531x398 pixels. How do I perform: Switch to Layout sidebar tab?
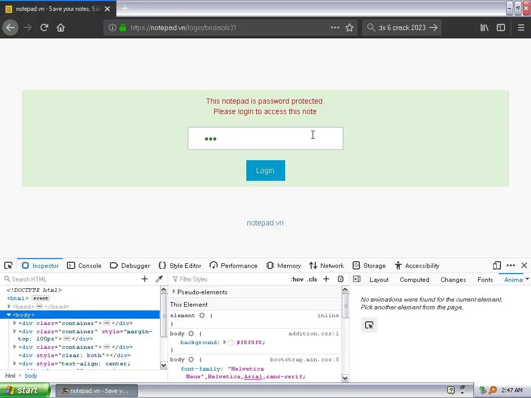(x=379, y=279)
